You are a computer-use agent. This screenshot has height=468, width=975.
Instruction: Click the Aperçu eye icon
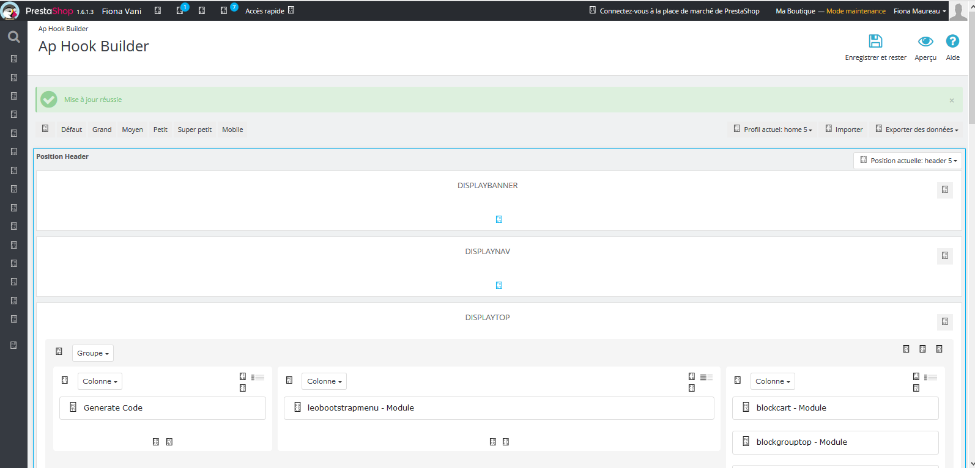click(x=925, y=41)
